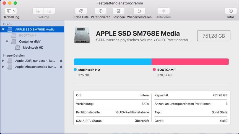Click the Erste Hilfe toolbar icon
The width and height of the screenshot is (239, 134).
click(x=81, y=11)
